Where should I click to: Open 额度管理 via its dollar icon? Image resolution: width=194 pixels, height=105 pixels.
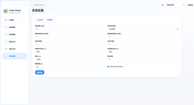coord(6,27)
